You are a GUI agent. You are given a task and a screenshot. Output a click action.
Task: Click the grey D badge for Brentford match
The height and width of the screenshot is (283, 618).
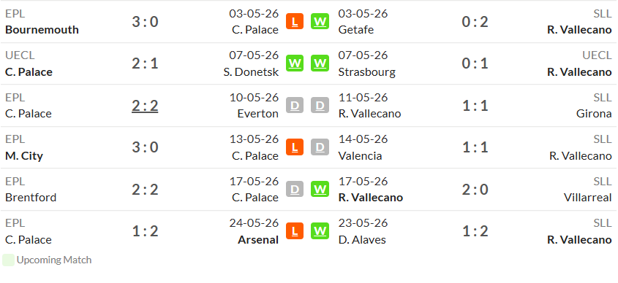[295, 189]
